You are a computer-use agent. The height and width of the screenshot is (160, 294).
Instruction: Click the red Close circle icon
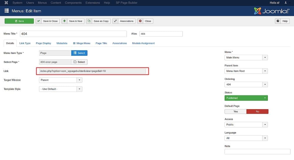(140, 21)
